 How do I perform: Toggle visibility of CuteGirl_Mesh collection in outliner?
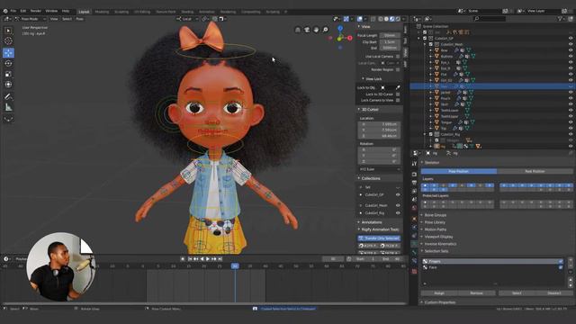[x=571, y=44]
